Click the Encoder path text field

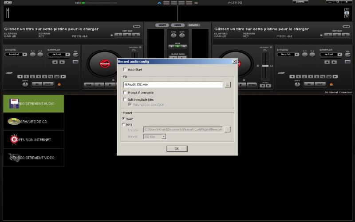click(183, 129)
